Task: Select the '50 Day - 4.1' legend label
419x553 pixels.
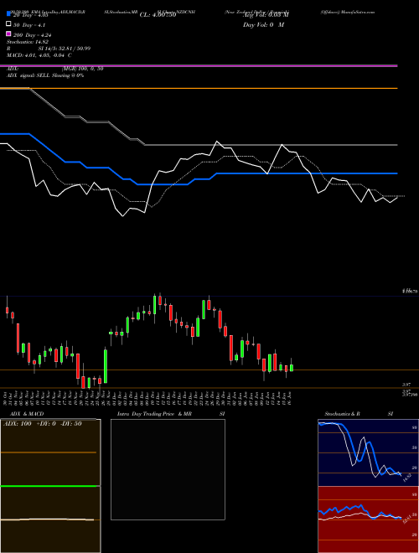Action: click(29, 25)
